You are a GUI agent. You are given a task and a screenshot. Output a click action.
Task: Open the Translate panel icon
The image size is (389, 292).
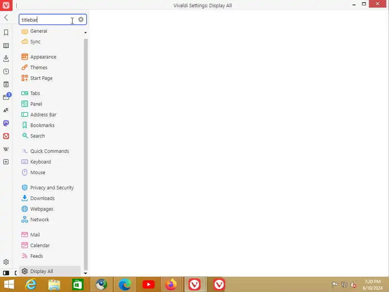pos(6,110)
